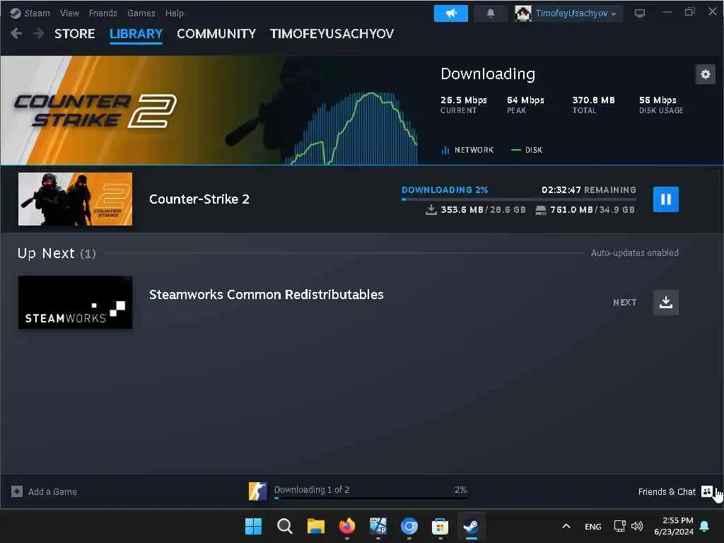Go back with the left arrow

(16, 33)
